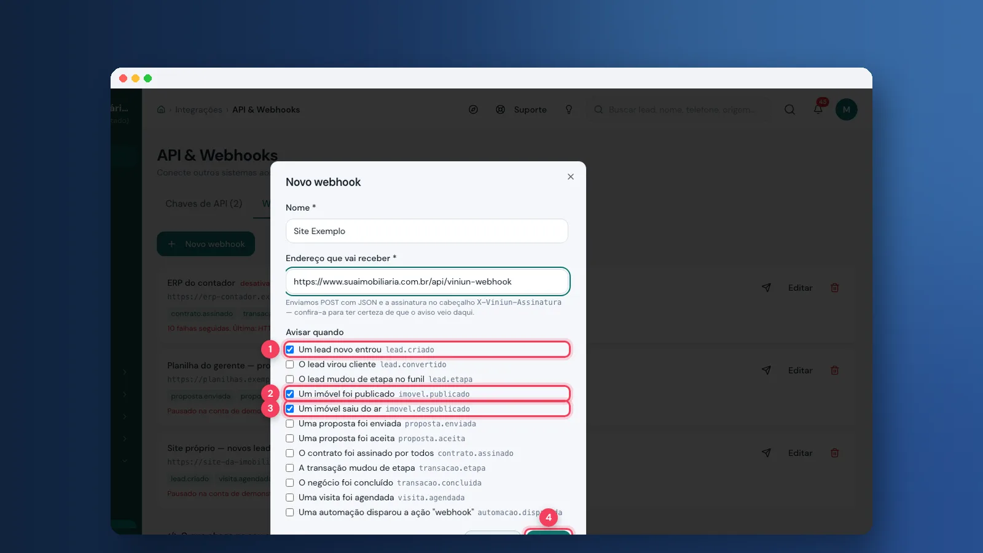
Task: Click the magnifier icon beside the bell
Action: tap(790, 109)
